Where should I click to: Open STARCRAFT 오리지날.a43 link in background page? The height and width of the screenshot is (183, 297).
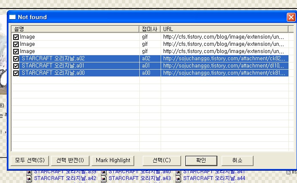[x=140, y=178]
